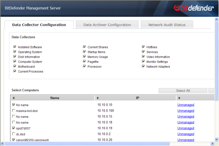Image resolution: width=219 pixels, height=146 pixels.
Task: Toggle the Monitor Settings checkbox
Action: pyautogui.click(x=143, y=61)
